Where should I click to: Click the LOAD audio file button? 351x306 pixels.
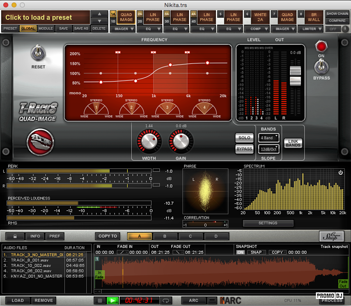(x=18, y=301)
